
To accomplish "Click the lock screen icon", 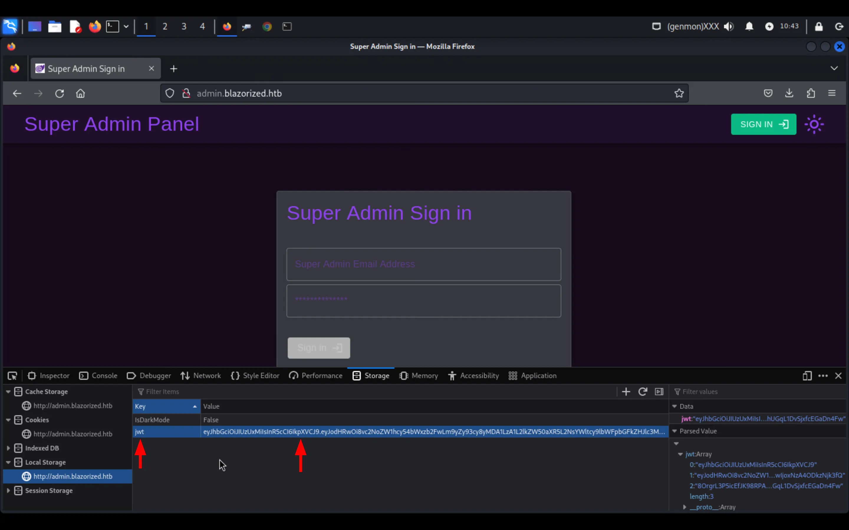I will pos(819,26).
